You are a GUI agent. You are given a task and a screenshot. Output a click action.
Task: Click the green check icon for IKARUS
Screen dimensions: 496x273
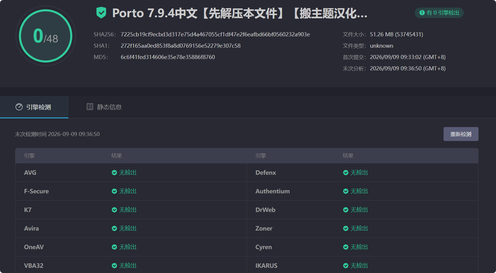click(346, 266)
